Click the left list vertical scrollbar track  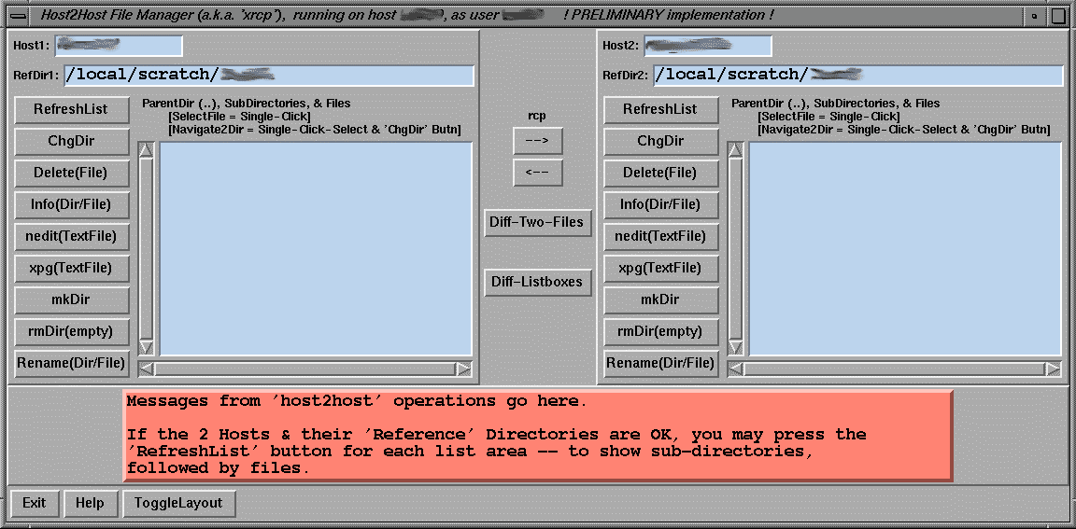pos(147,252)
